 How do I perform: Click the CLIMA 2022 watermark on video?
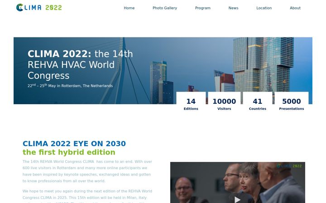[289, 166]
